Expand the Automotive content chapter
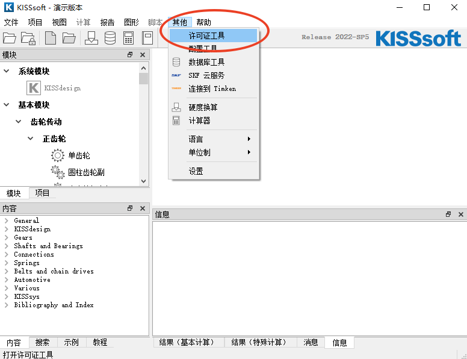 [6, 279]
